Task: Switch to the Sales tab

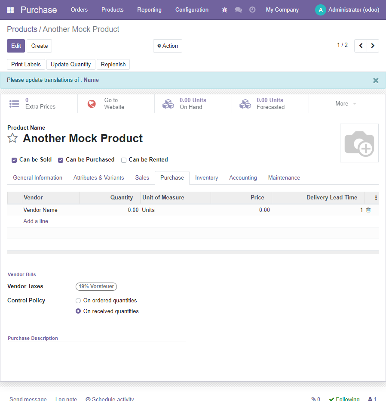Action: point(142,178)
